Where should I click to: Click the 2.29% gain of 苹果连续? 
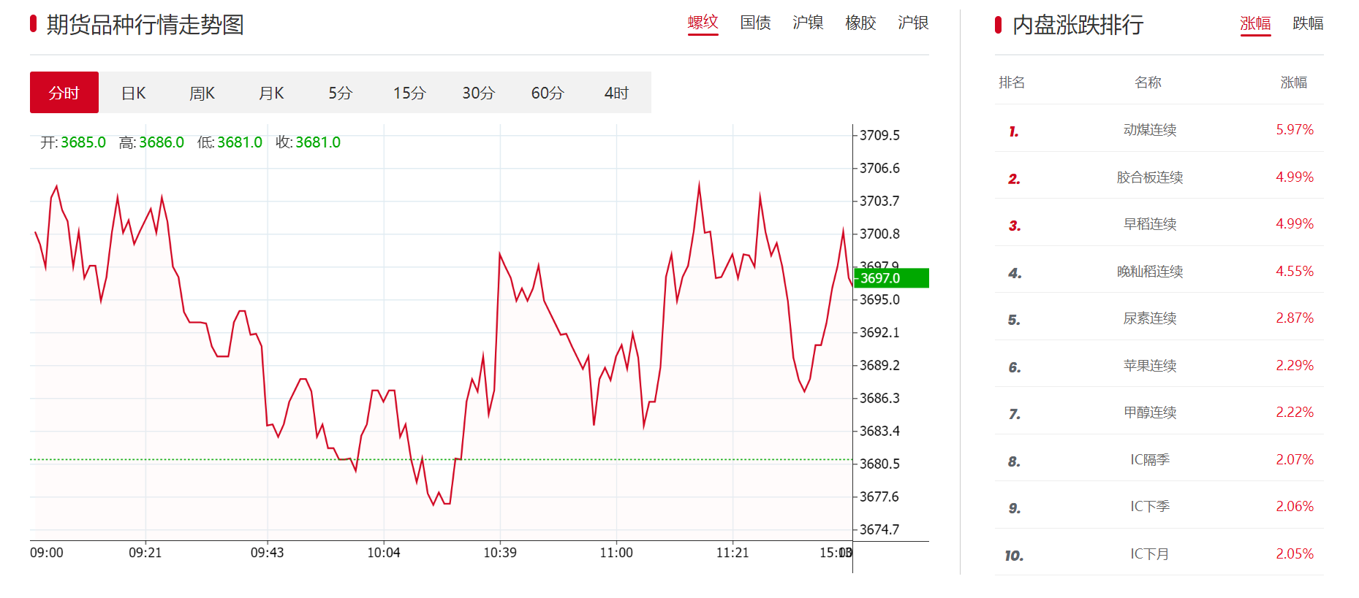[1295, 366]
